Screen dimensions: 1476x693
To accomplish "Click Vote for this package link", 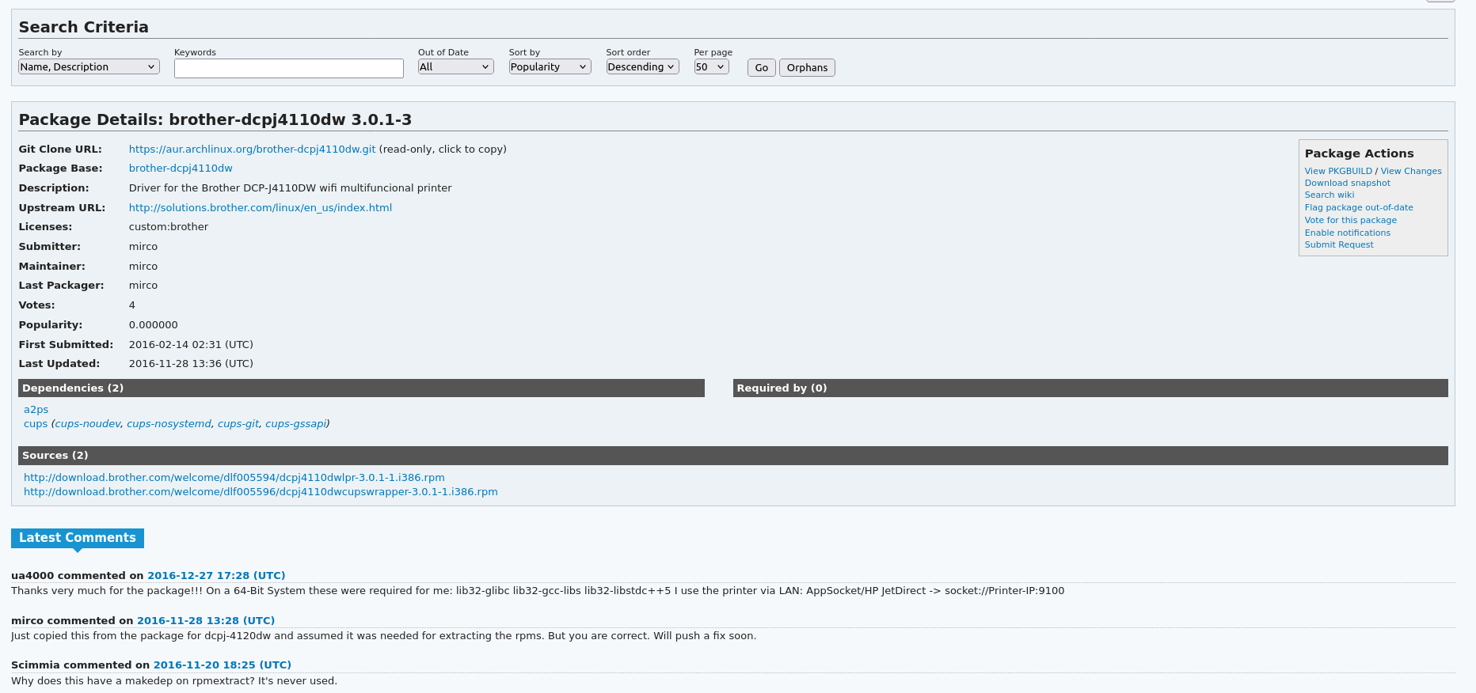I will 1351,221.
